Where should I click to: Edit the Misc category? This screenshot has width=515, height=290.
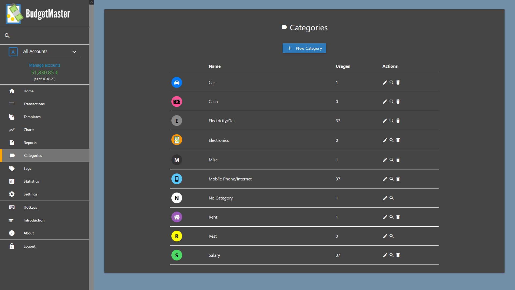(385, 160)
